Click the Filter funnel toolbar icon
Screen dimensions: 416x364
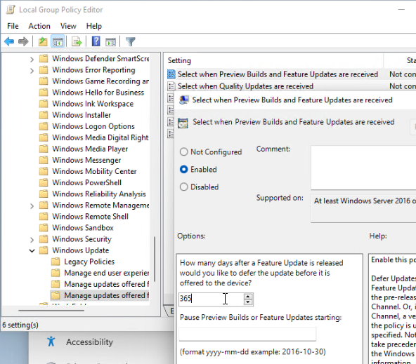click(130, 41)
